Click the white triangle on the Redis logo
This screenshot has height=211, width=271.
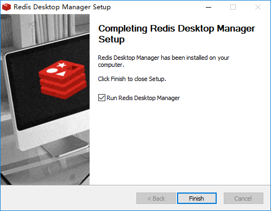[x=61, y=73]
